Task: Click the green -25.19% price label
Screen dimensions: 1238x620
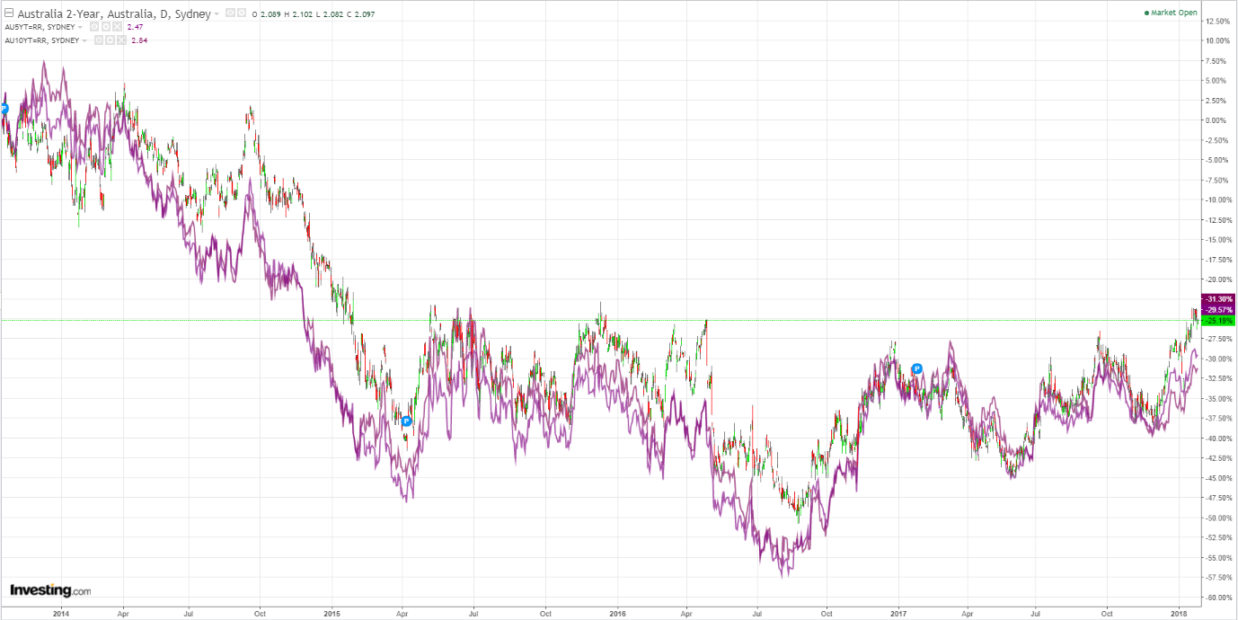Action: [x=1218, y=321]
